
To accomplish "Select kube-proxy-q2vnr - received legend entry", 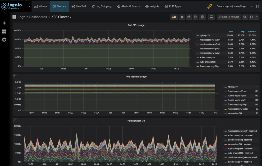I will (x=240, y=135).
